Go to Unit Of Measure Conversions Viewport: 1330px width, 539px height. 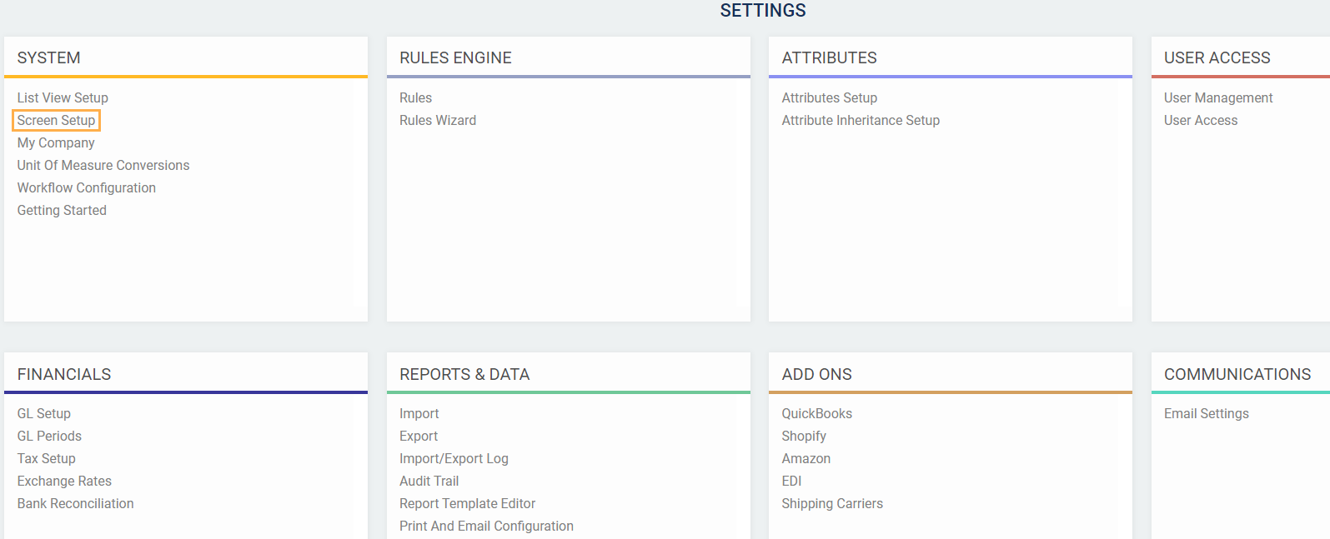(x=103, y=165)
